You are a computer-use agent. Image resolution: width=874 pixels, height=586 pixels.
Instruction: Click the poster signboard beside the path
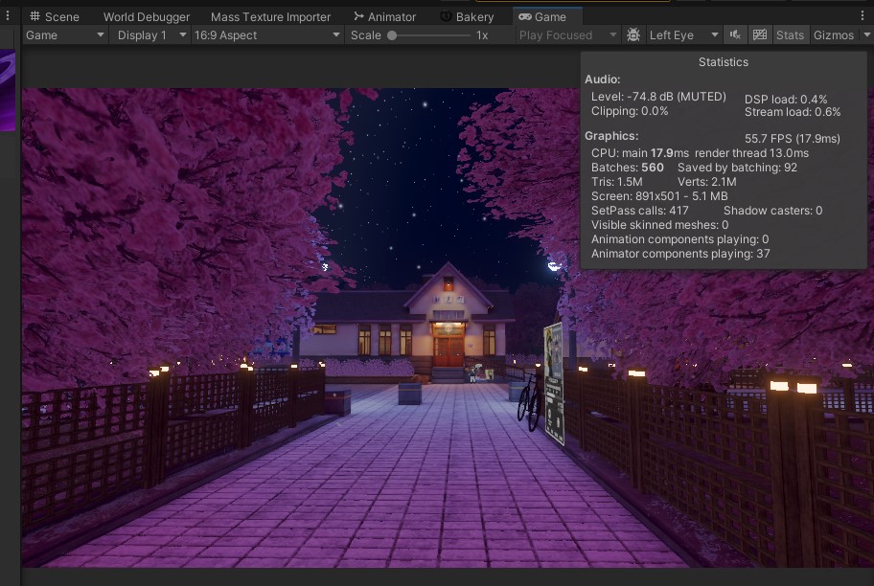tap(554, 383)
